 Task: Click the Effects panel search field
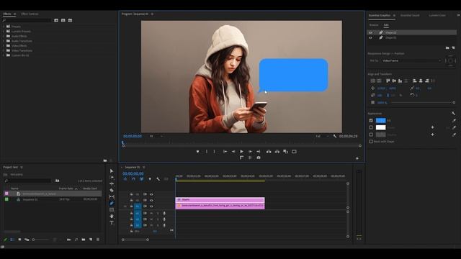click(27, 20)
